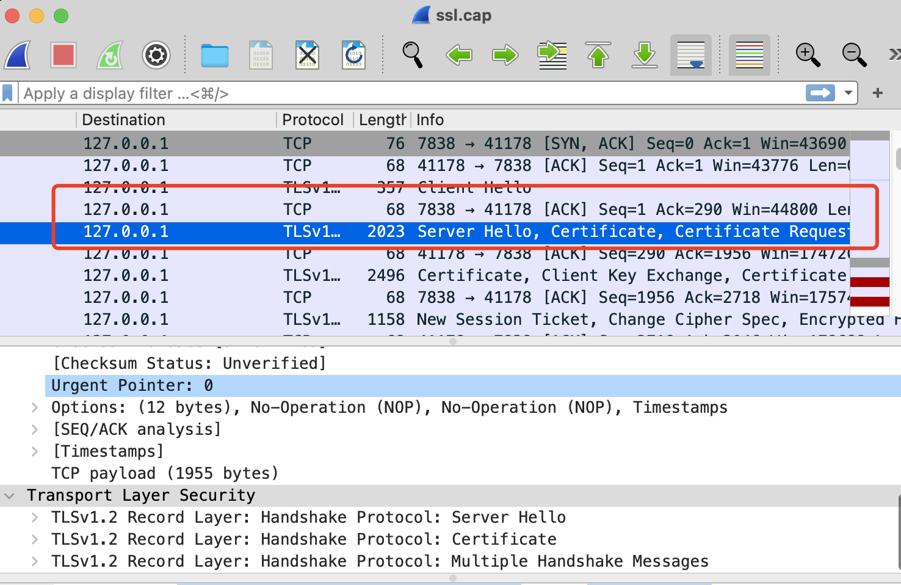Jump to the last packet icon
901x585 pixels.
coord(645,55)
